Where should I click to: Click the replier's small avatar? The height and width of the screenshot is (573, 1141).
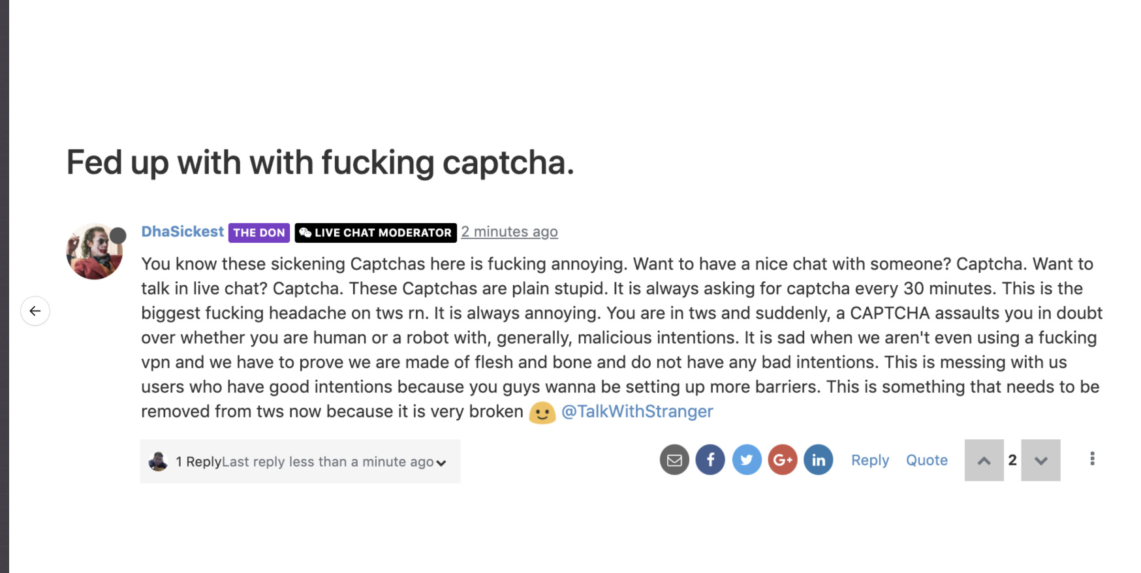coord(158,461)
